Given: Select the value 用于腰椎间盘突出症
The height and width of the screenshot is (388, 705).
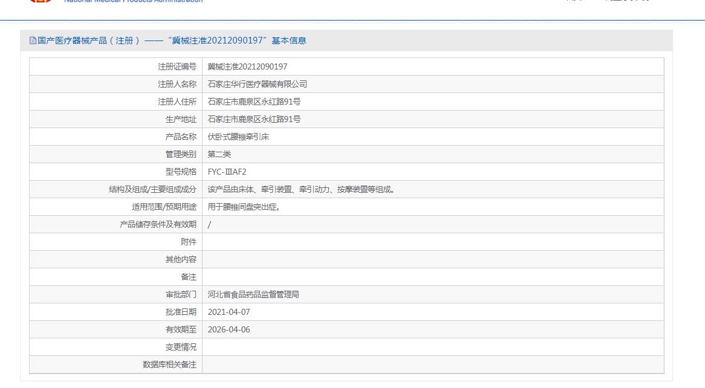Looking at the screenshot, I should (x=244, y=207).
